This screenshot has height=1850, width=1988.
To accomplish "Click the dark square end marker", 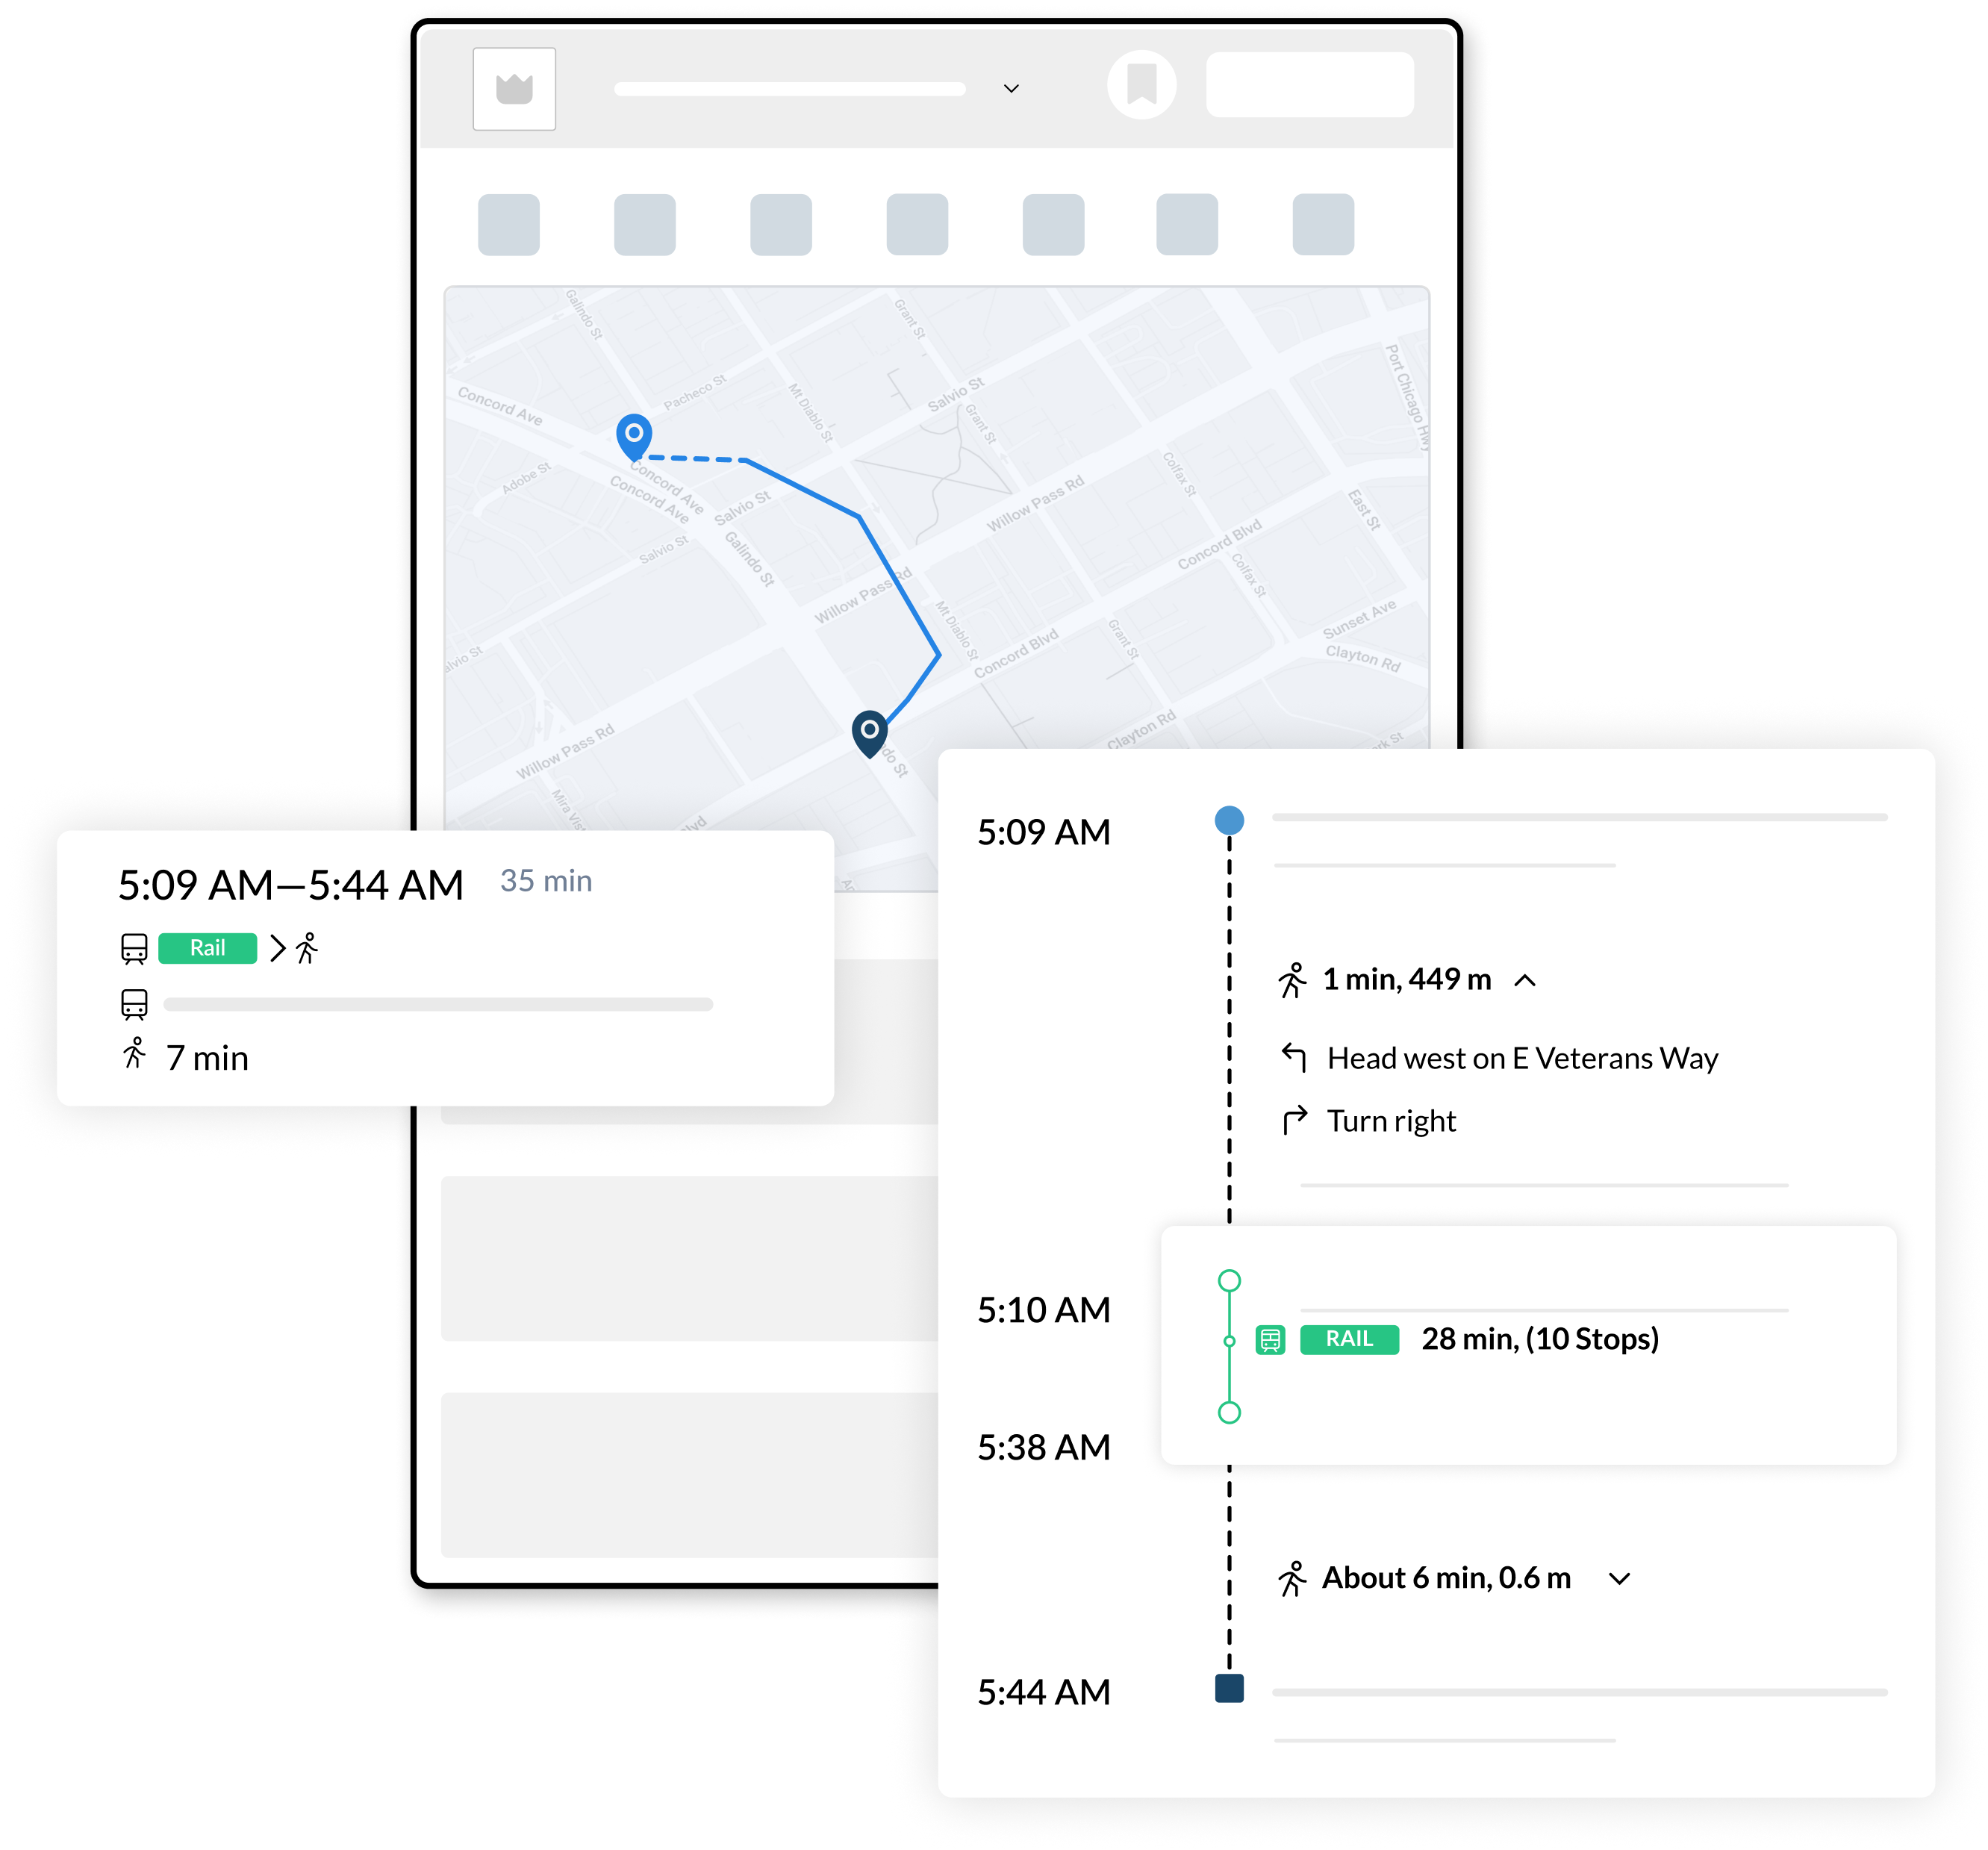I will [x=1229, y=1689].
